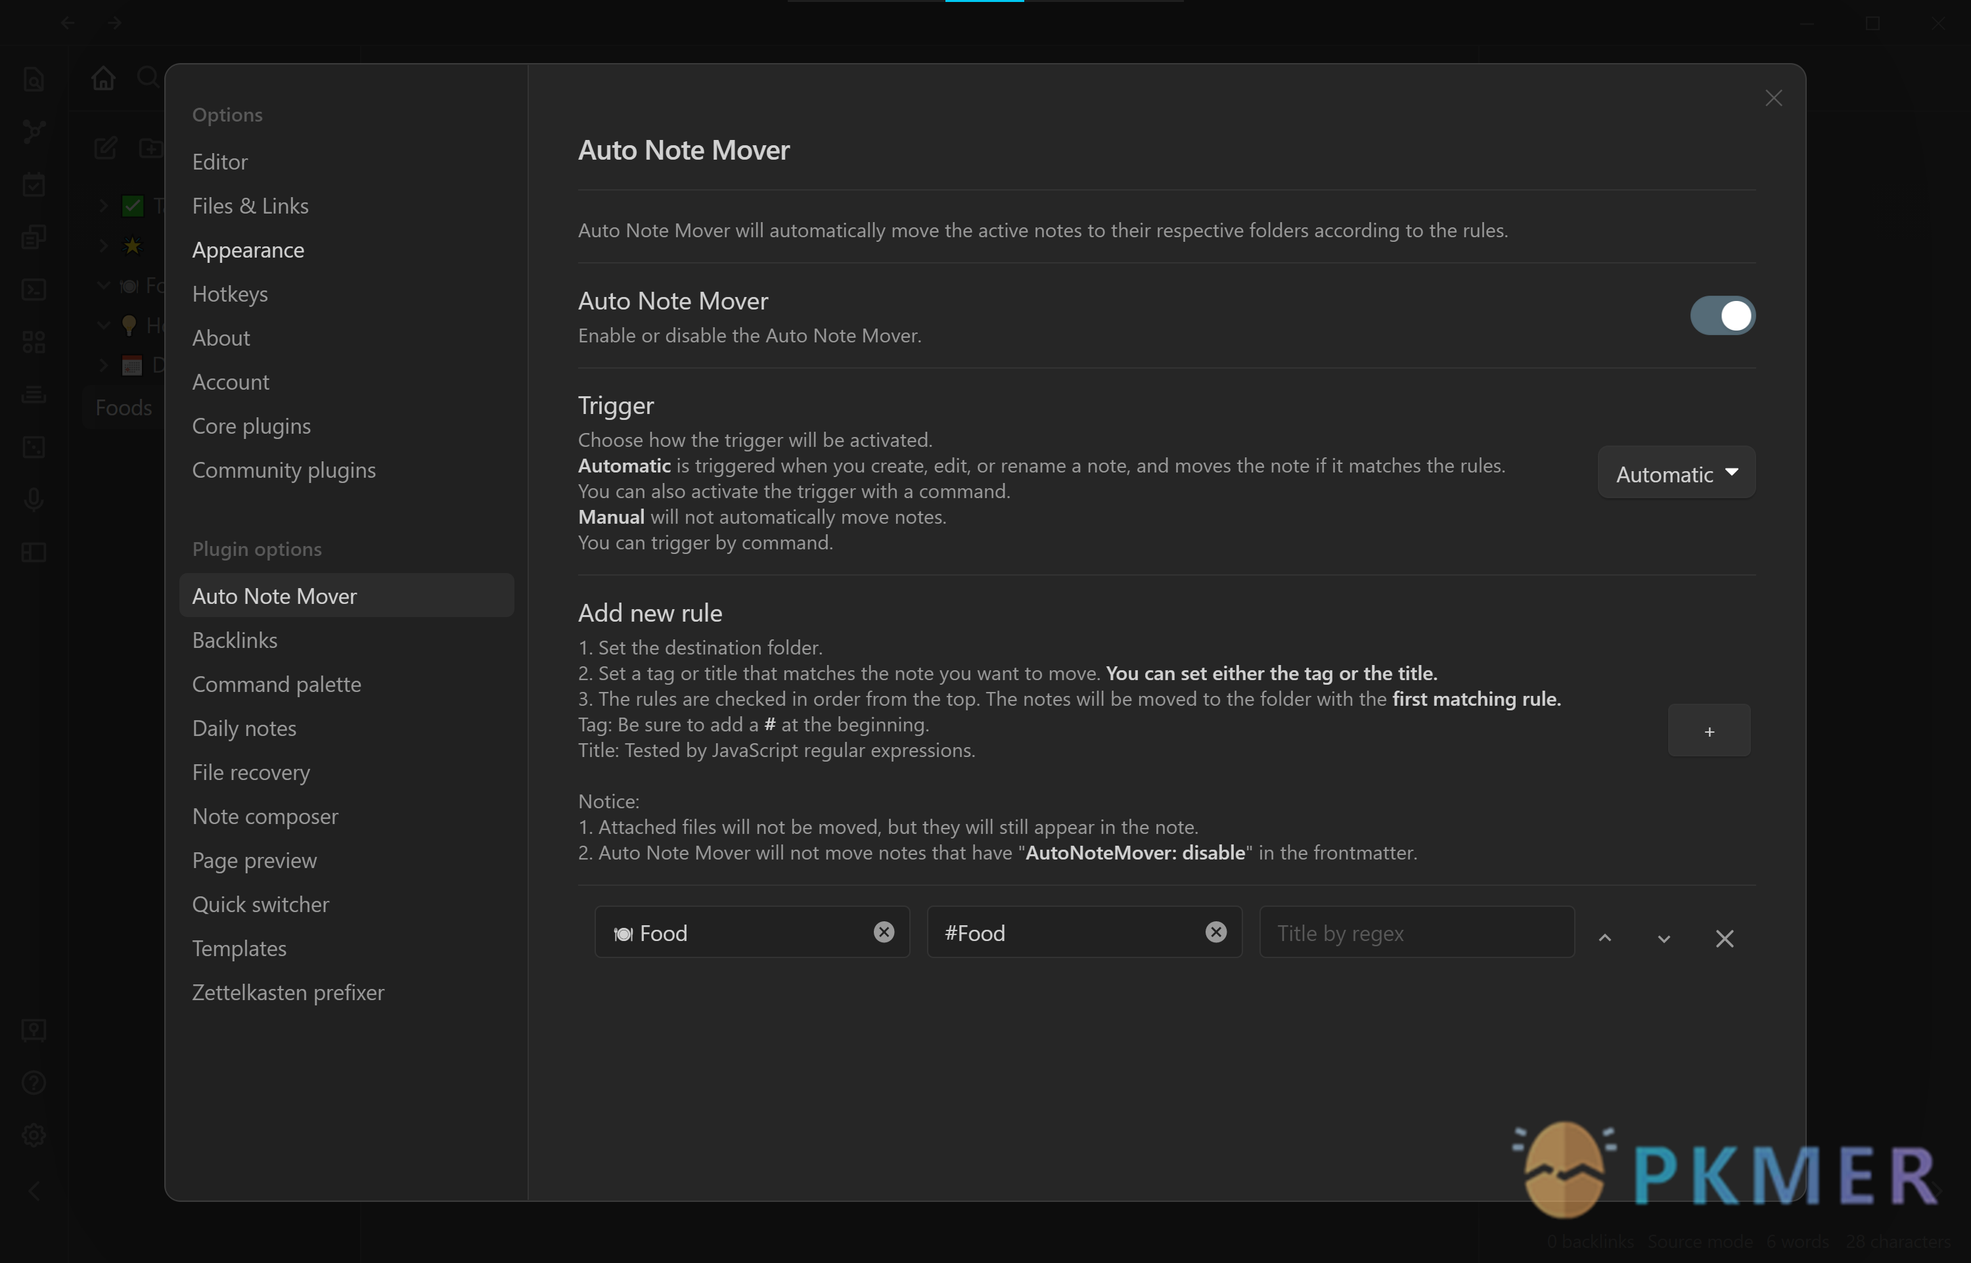The height and width of the screenshot is (1263, 1971).
Task: Open Hotkeys settings
Action: tap(229, 294)
